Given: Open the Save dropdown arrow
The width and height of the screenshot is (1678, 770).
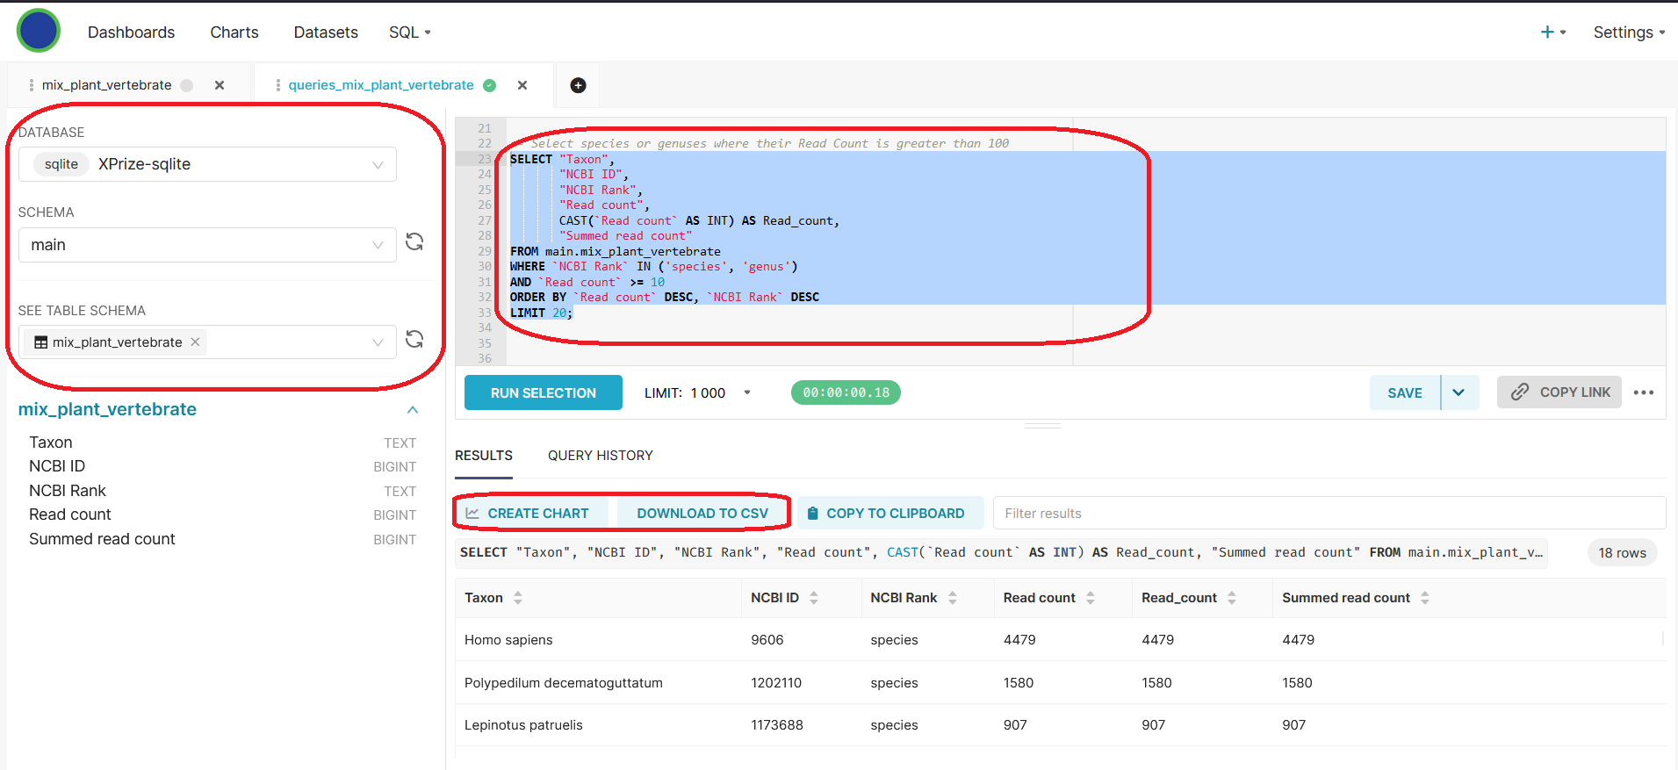Looking at the screenshot, I should coord(1459,392).
